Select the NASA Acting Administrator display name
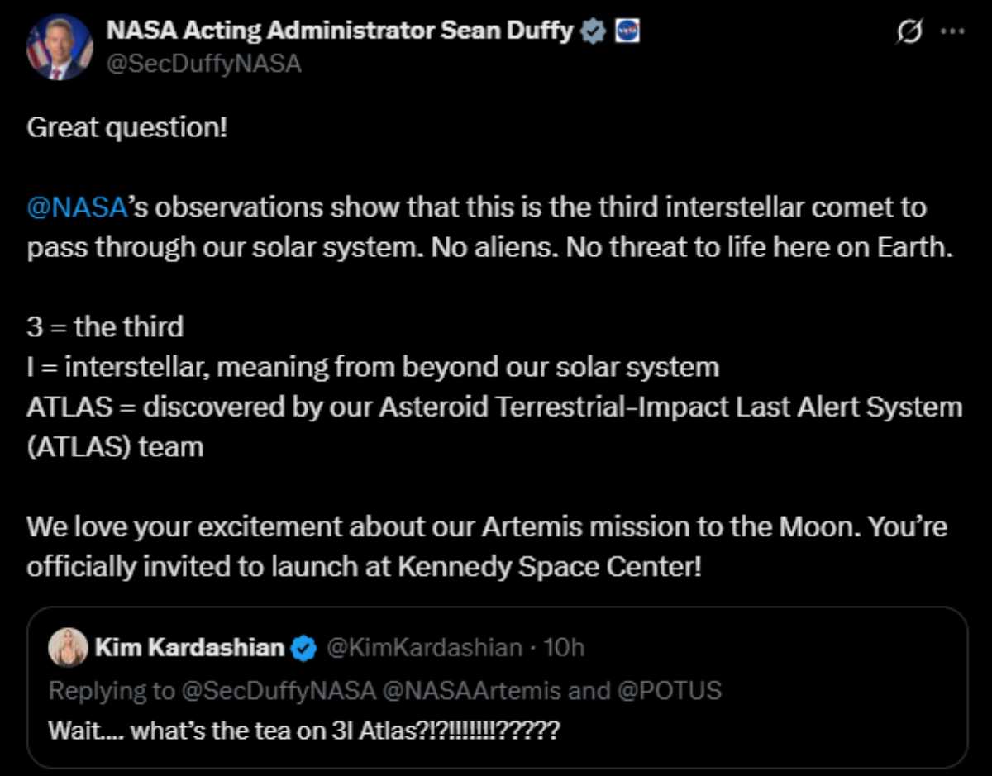 341,30
